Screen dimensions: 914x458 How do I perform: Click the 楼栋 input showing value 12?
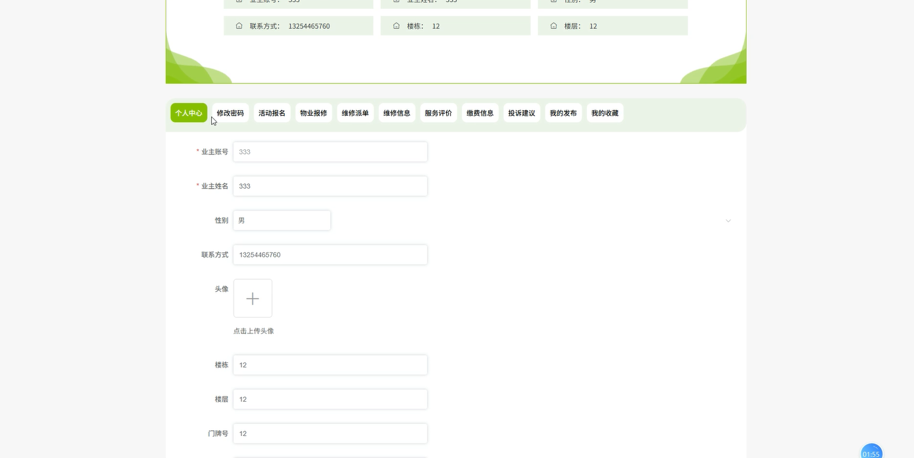[x=330, y=364]
